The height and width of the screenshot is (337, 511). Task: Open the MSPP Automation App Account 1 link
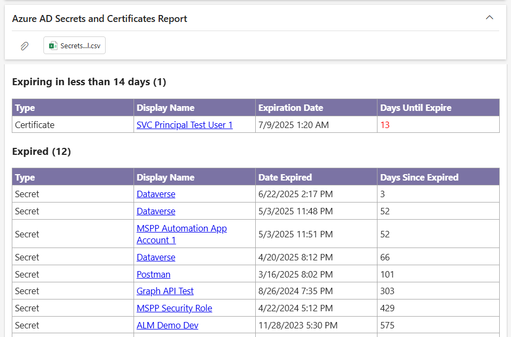click(182, 234)
